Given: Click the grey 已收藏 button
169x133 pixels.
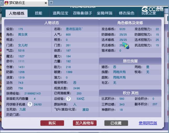Looking at the screenshot, I should click(116, 123).
